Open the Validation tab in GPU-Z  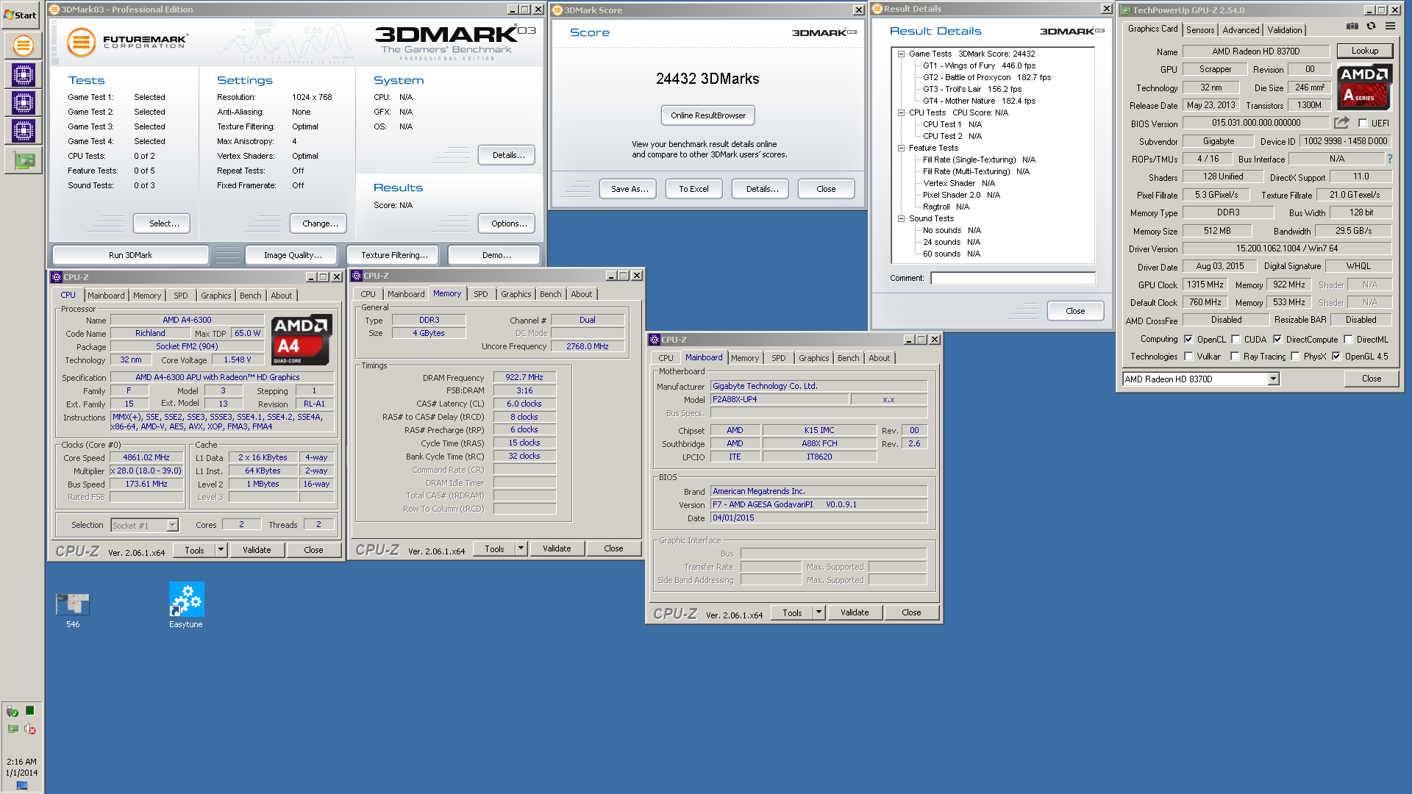[1285, 30]
